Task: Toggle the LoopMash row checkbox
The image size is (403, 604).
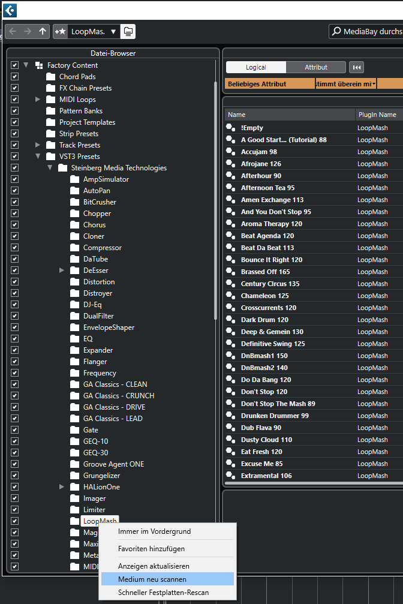Action: [x=14, y=521]
